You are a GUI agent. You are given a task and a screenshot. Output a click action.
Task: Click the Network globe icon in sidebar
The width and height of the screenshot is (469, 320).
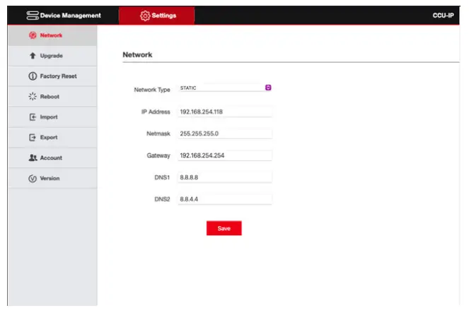point(33,35)
